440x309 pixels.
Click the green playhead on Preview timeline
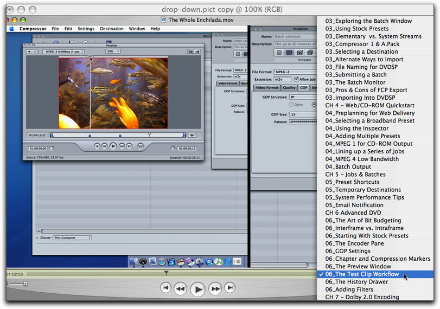pos(150,135)
